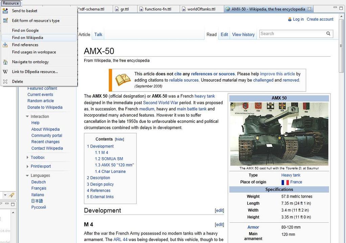
Task: Expand the Print/export sidebar section
Action: tap(27, 166)
